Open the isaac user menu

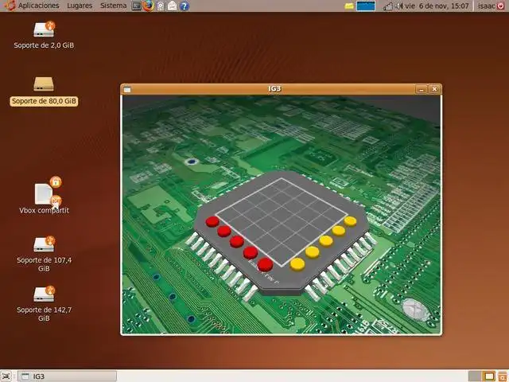pos(486,6)
